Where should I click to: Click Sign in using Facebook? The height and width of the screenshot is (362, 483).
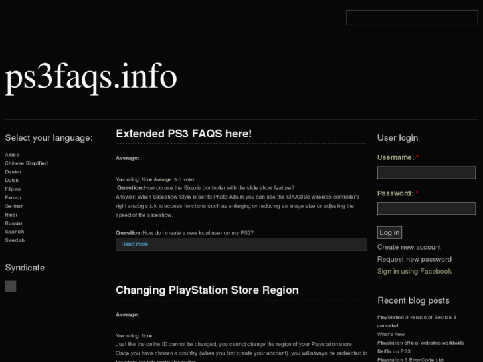tap(415, 271)
